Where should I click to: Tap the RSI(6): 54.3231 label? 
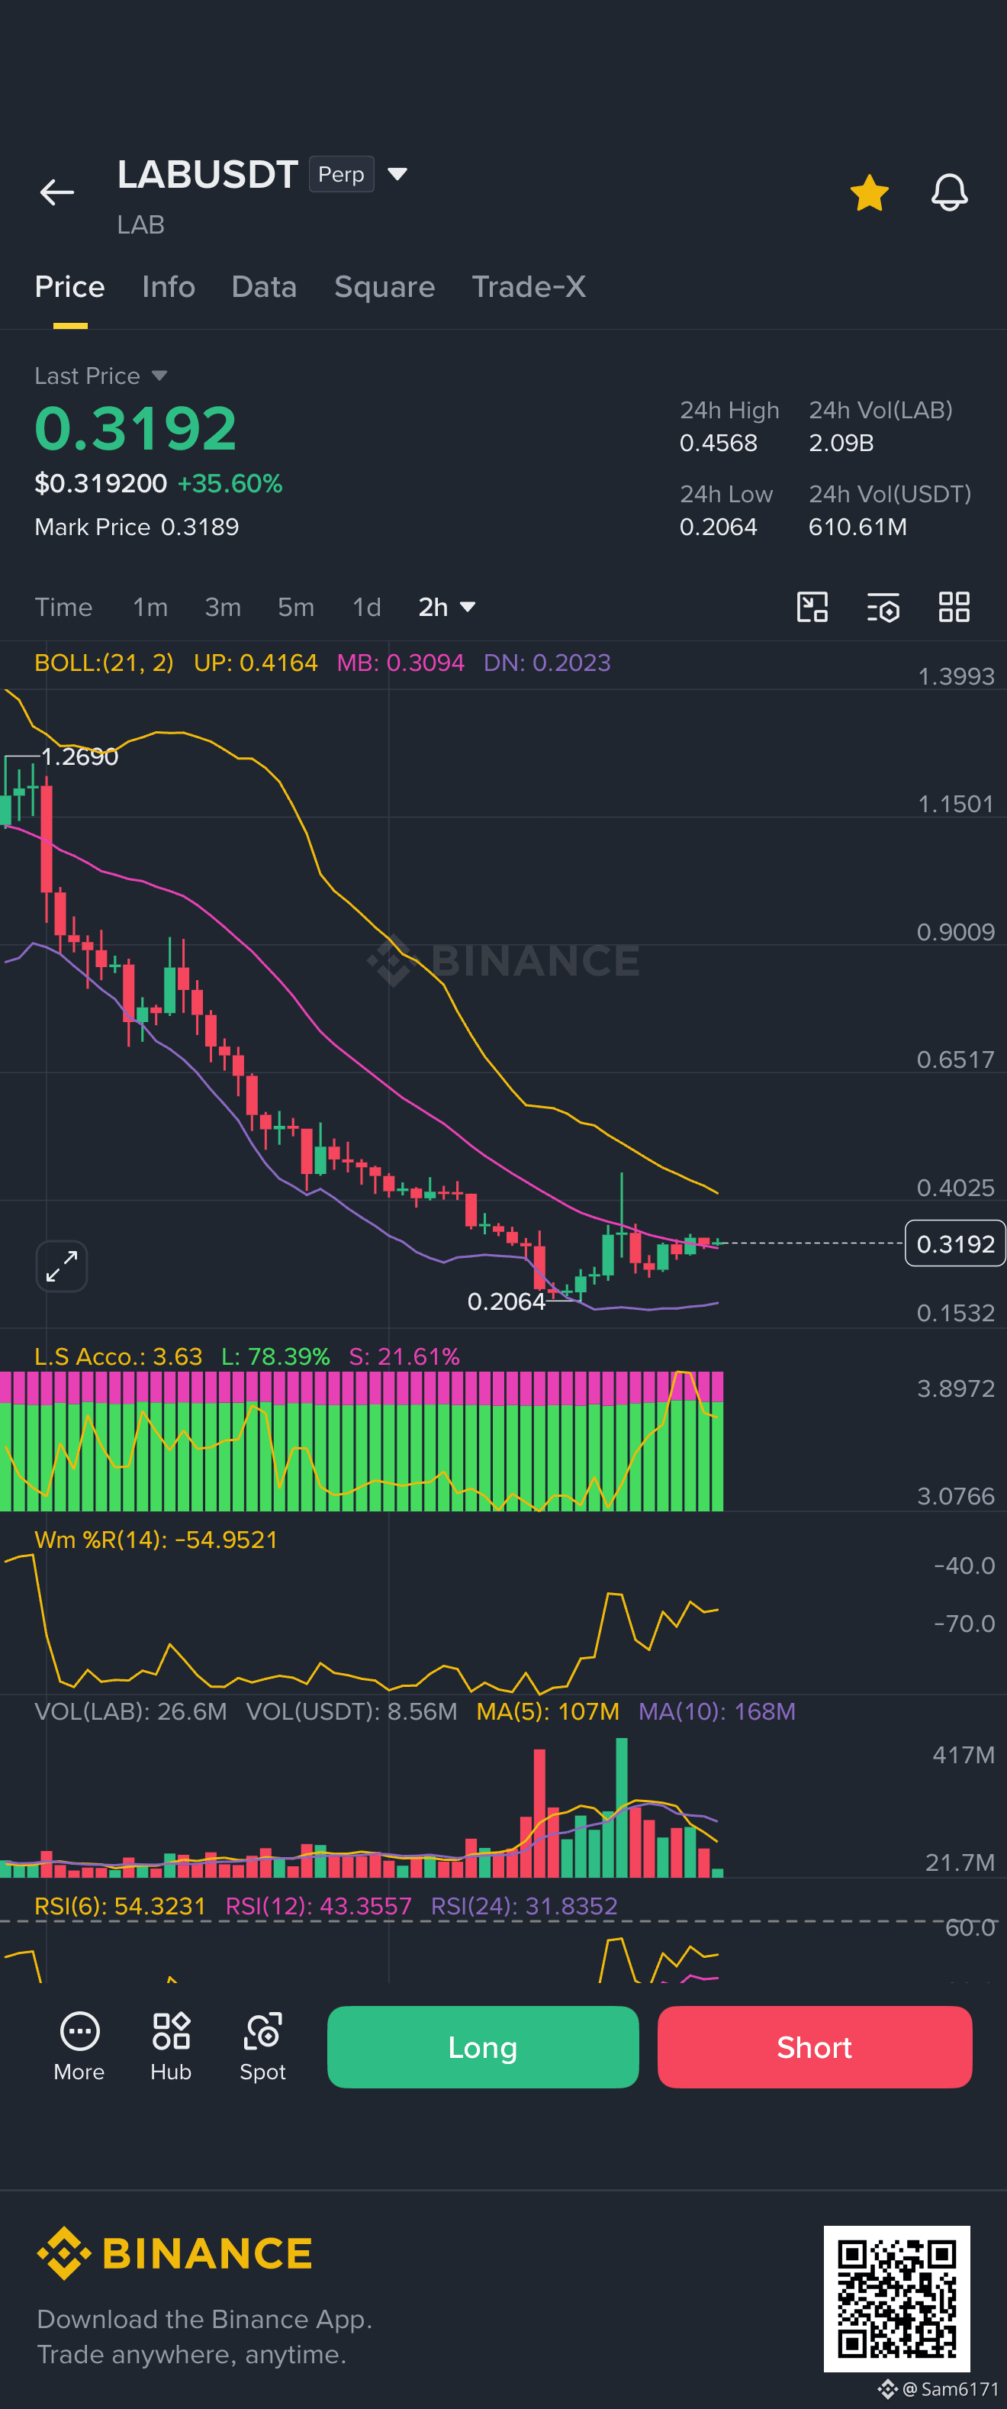click(120, 1906)
